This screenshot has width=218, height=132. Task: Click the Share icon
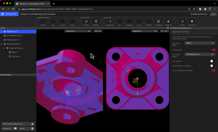pos(182,22)
